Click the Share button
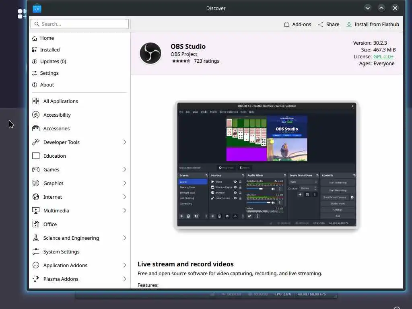The width and height of the screenshot is (412, 309). tap(329, 25)
